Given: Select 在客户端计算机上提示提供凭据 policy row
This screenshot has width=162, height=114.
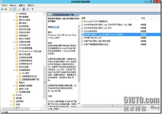Looking at the screenshot, I should (120, 41).
